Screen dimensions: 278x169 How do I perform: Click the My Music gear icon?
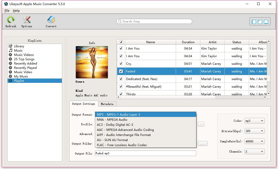pyautogui.click(x=10, y=76)
